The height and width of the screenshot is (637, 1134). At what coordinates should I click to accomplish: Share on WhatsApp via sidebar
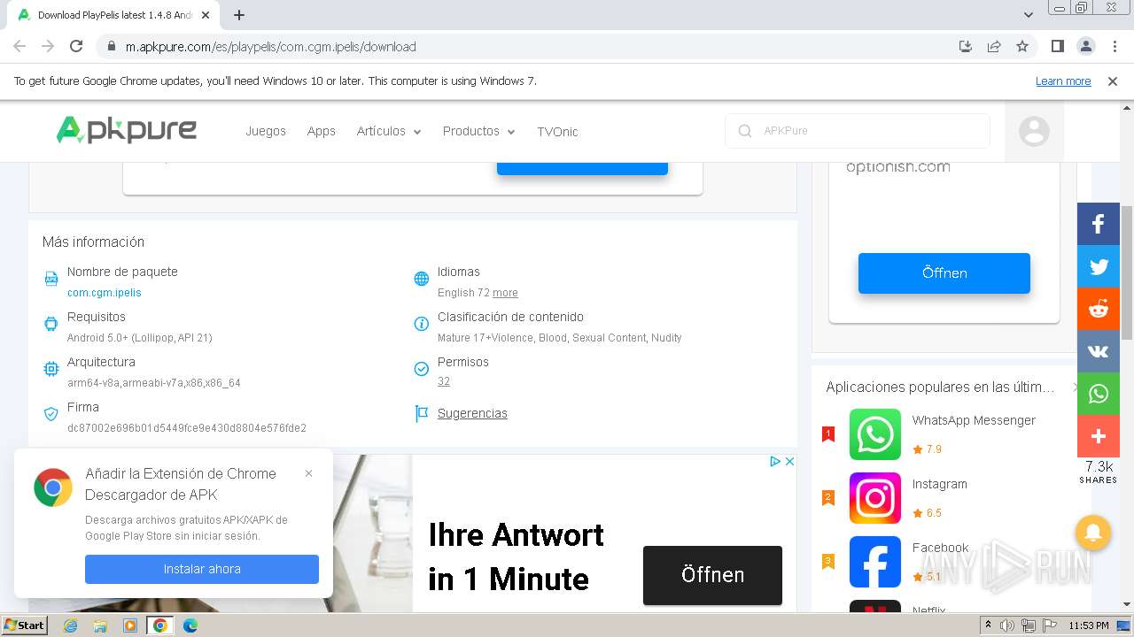point(1099,394)
